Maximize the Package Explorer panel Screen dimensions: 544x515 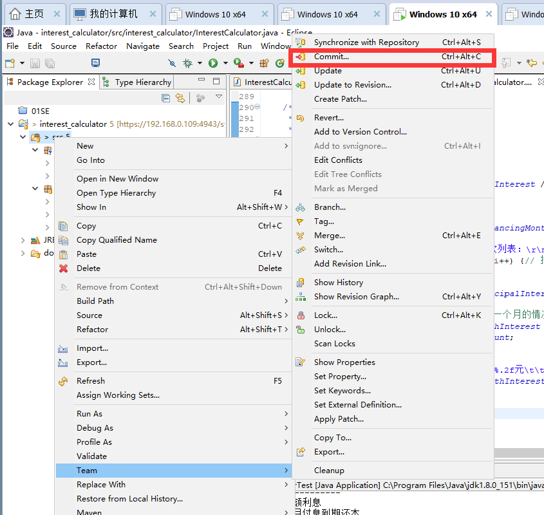(216, 81)
